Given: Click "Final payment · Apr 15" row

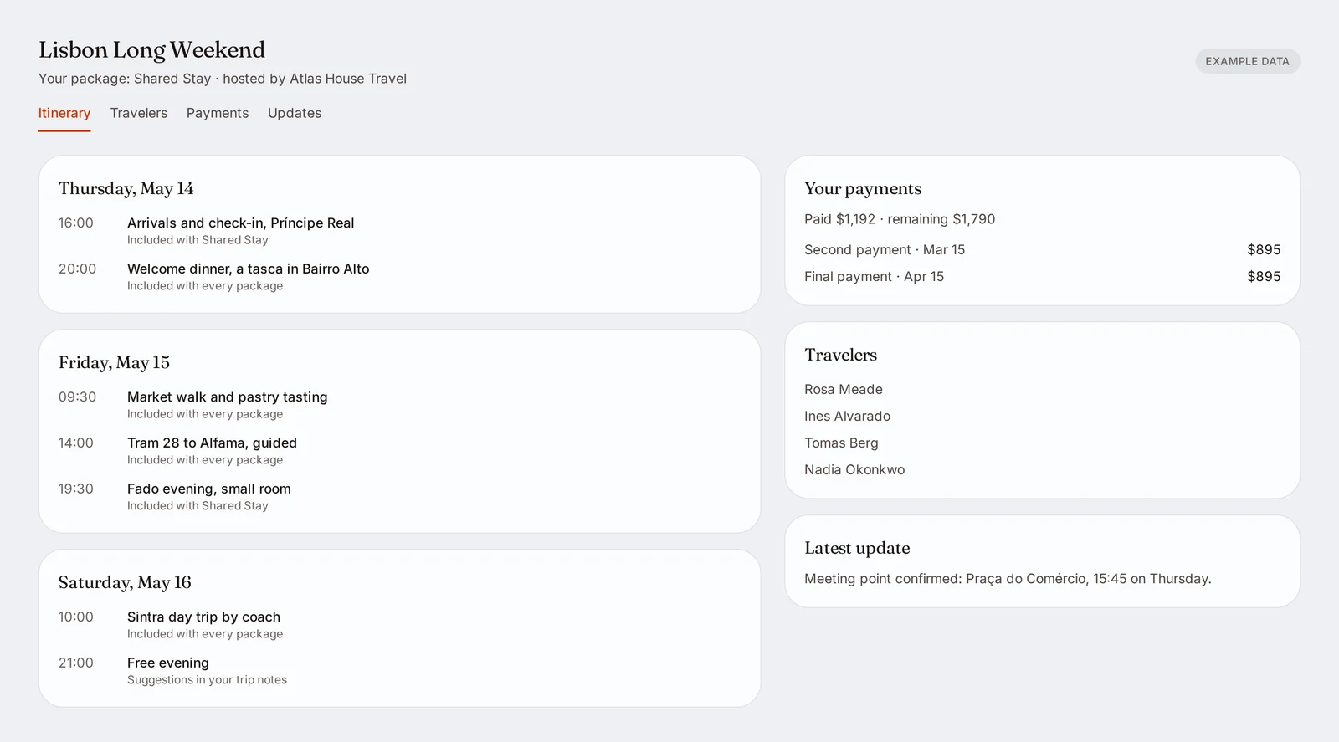Looking at the screenshot, I should point(1042,276).
